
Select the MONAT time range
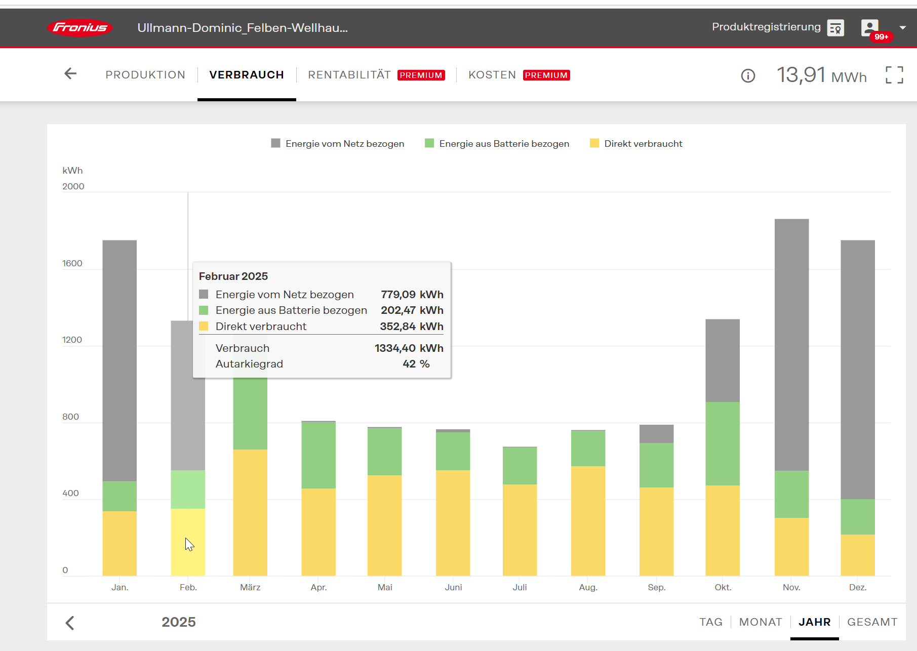(x=760, y=622)
